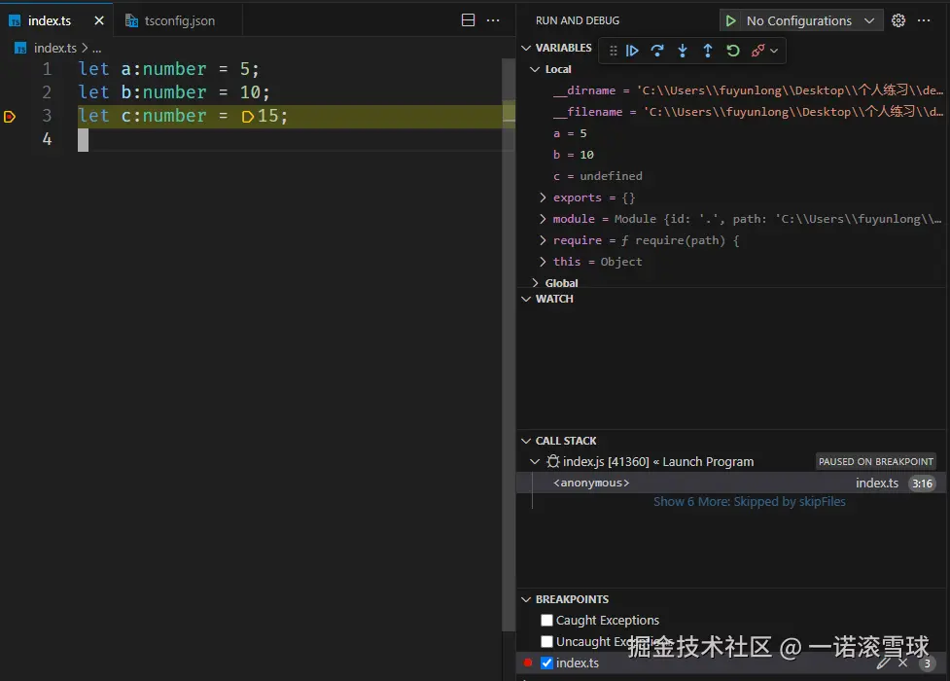Click the Step Into arrow icon
This screenshot has width=950, height=681.
(683, 51)
